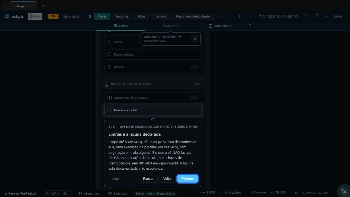
Task: Click the Página Inicial breadcrumb
Action: [x=71, y=17]
